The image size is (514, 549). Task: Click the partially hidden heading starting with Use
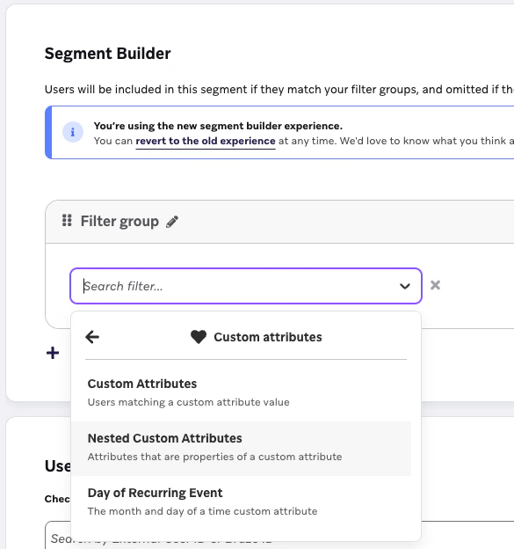click(x=58, y=466)
